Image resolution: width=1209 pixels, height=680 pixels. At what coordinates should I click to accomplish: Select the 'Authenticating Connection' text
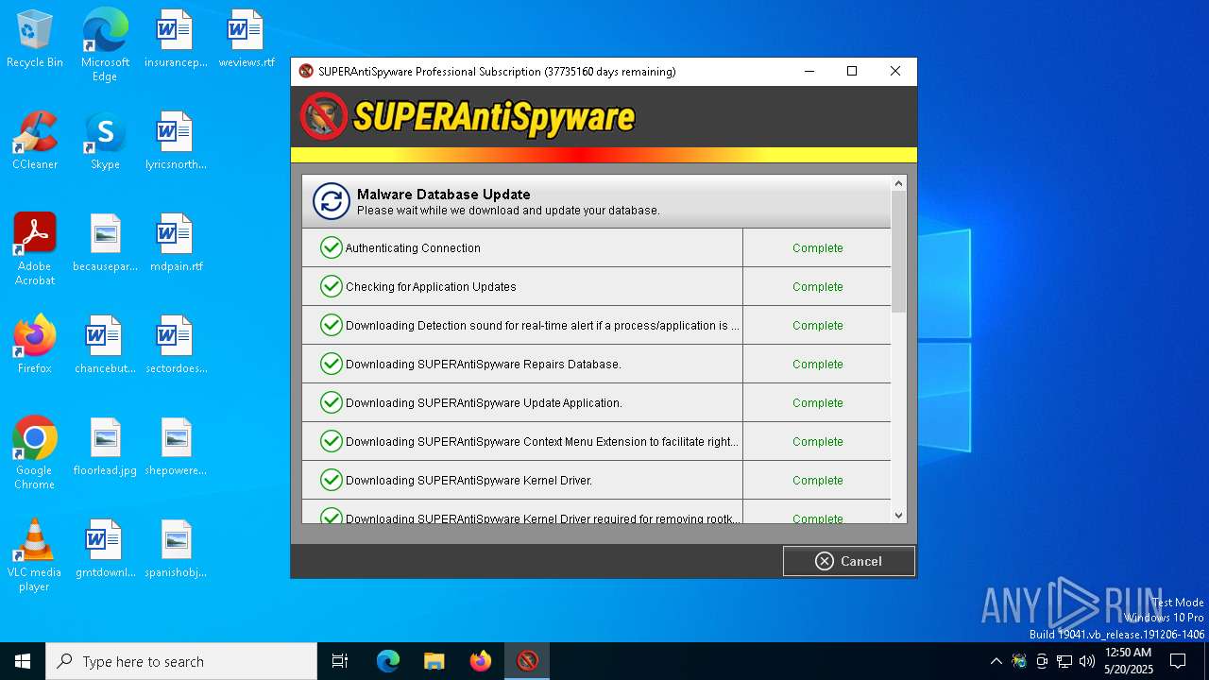click(413, 248)
